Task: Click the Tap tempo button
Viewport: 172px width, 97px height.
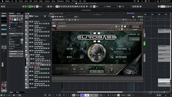Action: point(129,95)
